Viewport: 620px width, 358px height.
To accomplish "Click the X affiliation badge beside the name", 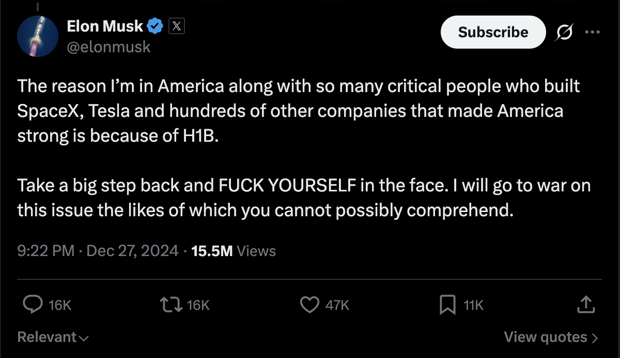I will point(176,26).
